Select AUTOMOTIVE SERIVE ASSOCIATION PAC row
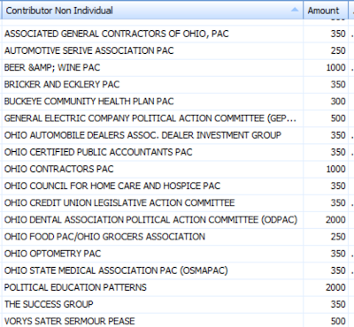The height and width of the screenshot is (327, 354). (x=177, y=50)
